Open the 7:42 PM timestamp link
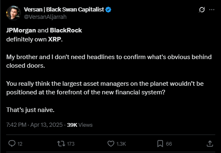This screenshot has width=221, height=153. [16, 125]
